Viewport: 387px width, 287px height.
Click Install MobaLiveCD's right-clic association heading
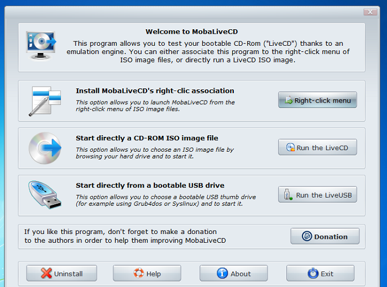click(x=155, y=91)
